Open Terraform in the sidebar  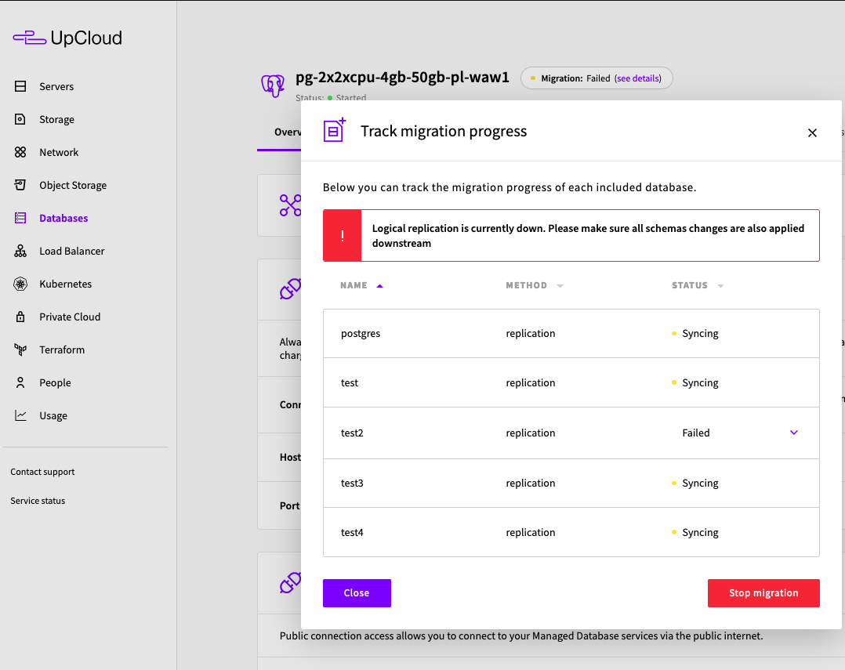point(62,349)
